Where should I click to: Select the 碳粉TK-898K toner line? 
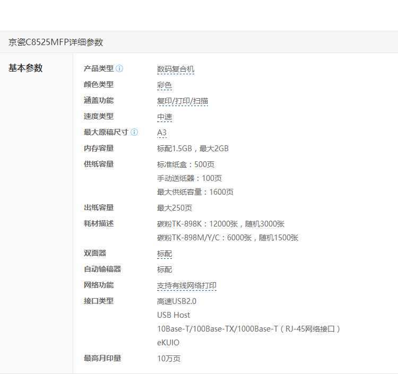pos(221,224)
